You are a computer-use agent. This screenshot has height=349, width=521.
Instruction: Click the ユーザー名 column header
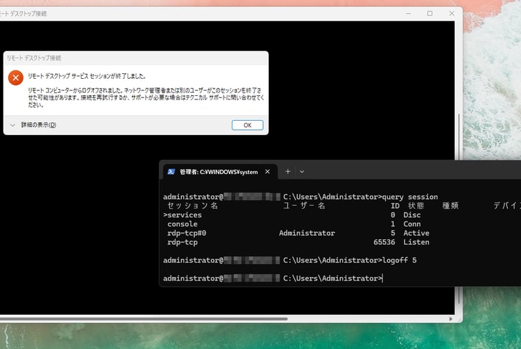point(304,206)
